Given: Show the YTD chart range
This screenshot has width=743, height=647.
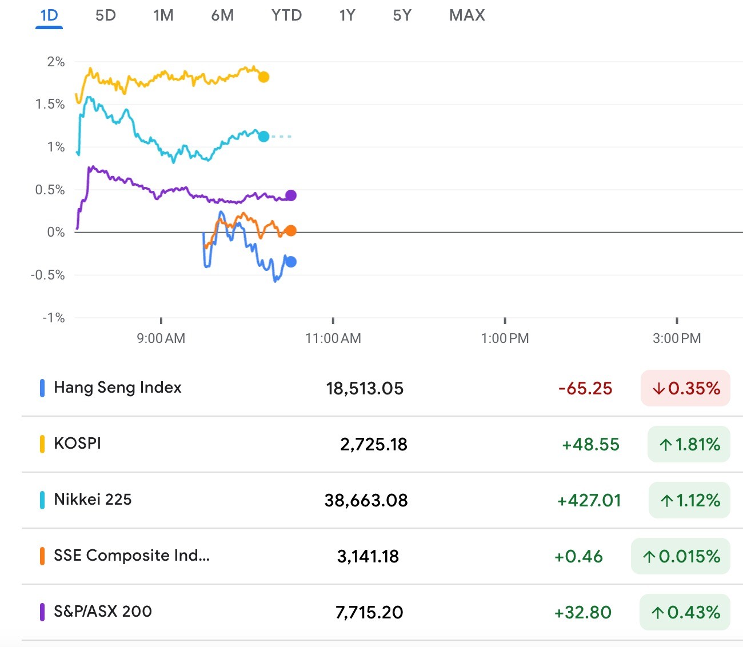Looking at the screenshot, I should tap(286, 15).
